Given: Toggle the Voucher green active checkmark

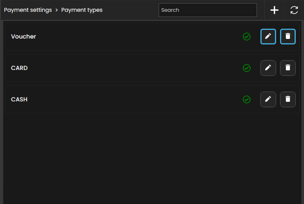Looking at the screenshot, I should point(247,37).
